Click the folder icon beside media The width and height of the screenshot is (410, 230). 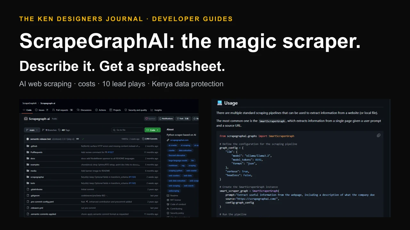pos(28,171)
